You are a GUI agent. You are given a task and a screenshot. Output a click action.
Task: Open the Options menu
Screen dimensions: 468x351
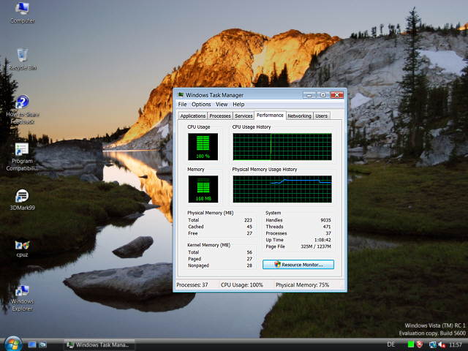(x=201, y=104)
